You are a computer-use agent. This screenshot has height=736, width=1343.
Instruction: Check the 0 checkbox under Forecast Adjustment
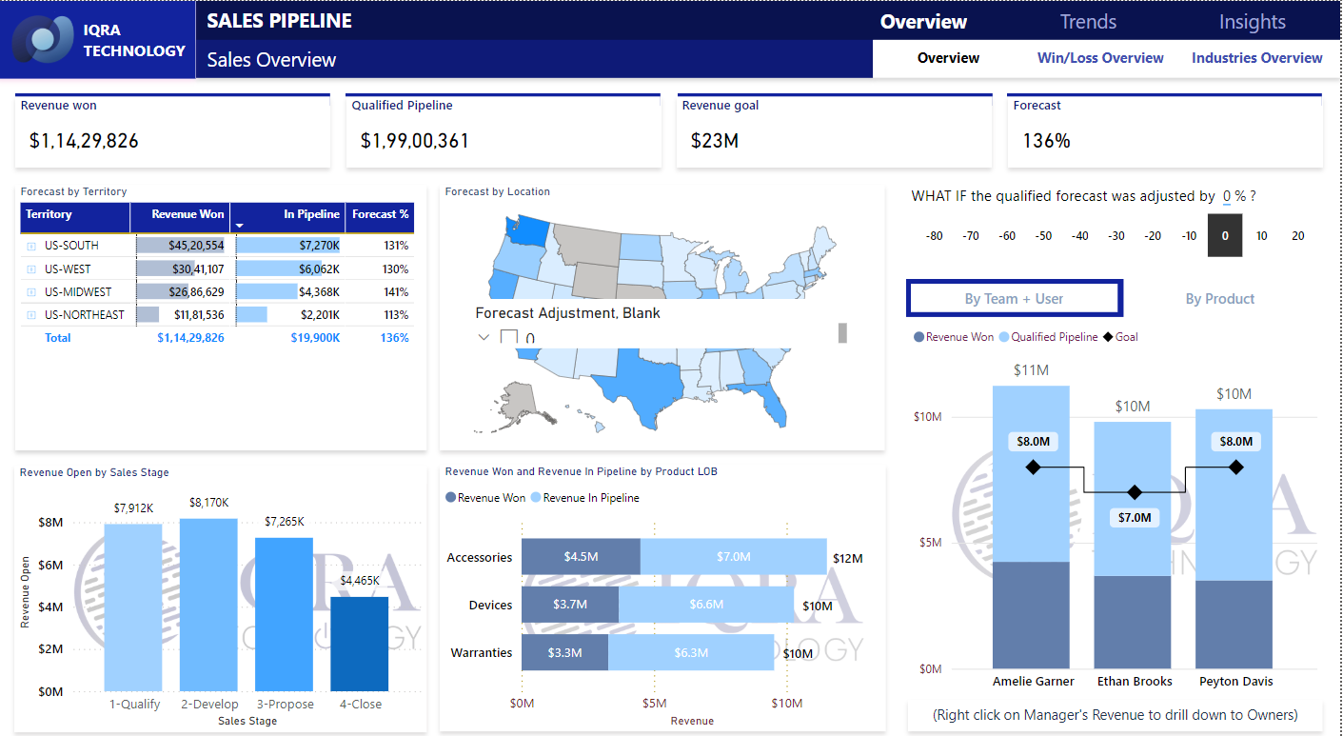(509, 337)
